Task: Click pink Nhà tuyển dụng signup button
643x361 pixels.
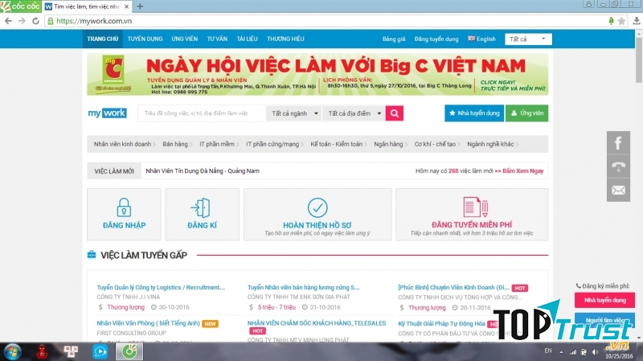Action: (x=604, y=300)
